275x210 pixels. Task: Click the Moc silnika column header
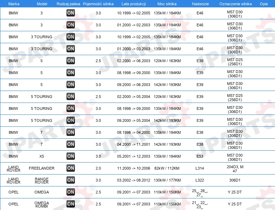click(167, 4)
